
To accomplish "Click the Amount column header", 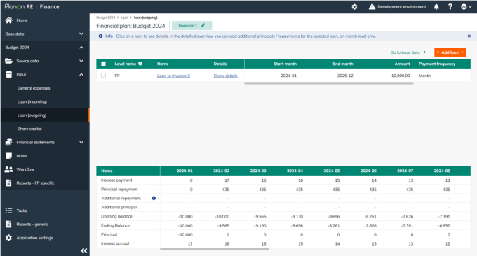I will coord(402,64).
